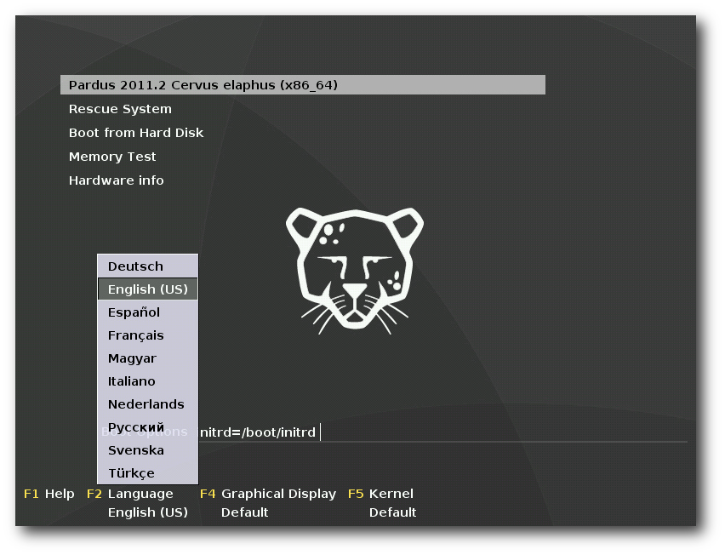Image resolution: width=725 pixels, height=555 pixels.
Task: Select Boot from Hard Disk entry
Action: pyautogui.click(x=136, y=133)
